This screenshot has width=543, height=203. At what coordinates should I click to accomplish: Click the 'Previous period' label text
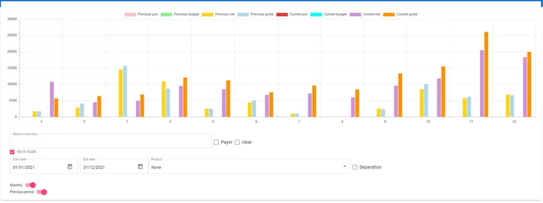tap(22, 192)
